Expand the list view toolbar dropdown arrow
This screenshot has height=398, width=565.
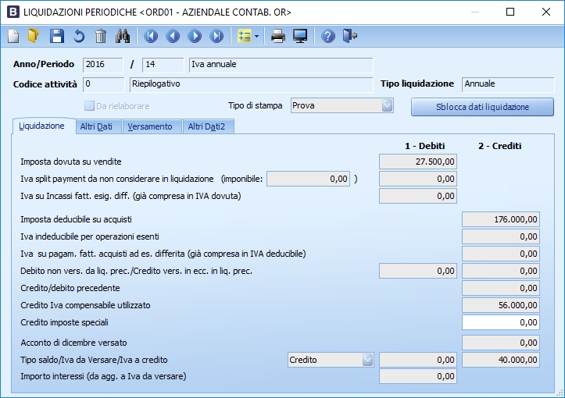[x=256, y=36]
